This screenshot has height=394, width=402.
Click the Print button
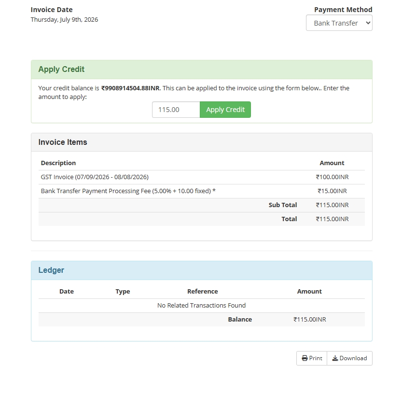click(x=312, y=358)
